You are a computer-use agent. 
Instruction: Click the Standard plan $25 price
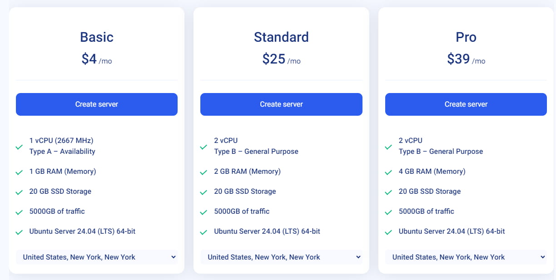click(x=274, y=59)
